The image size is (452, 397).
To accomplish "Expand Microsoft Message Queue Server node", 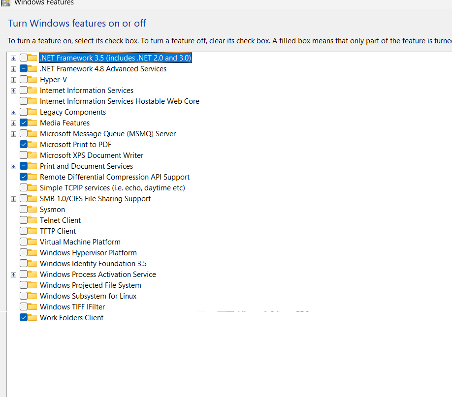I will pyautogui.click(x=13, y=134).
